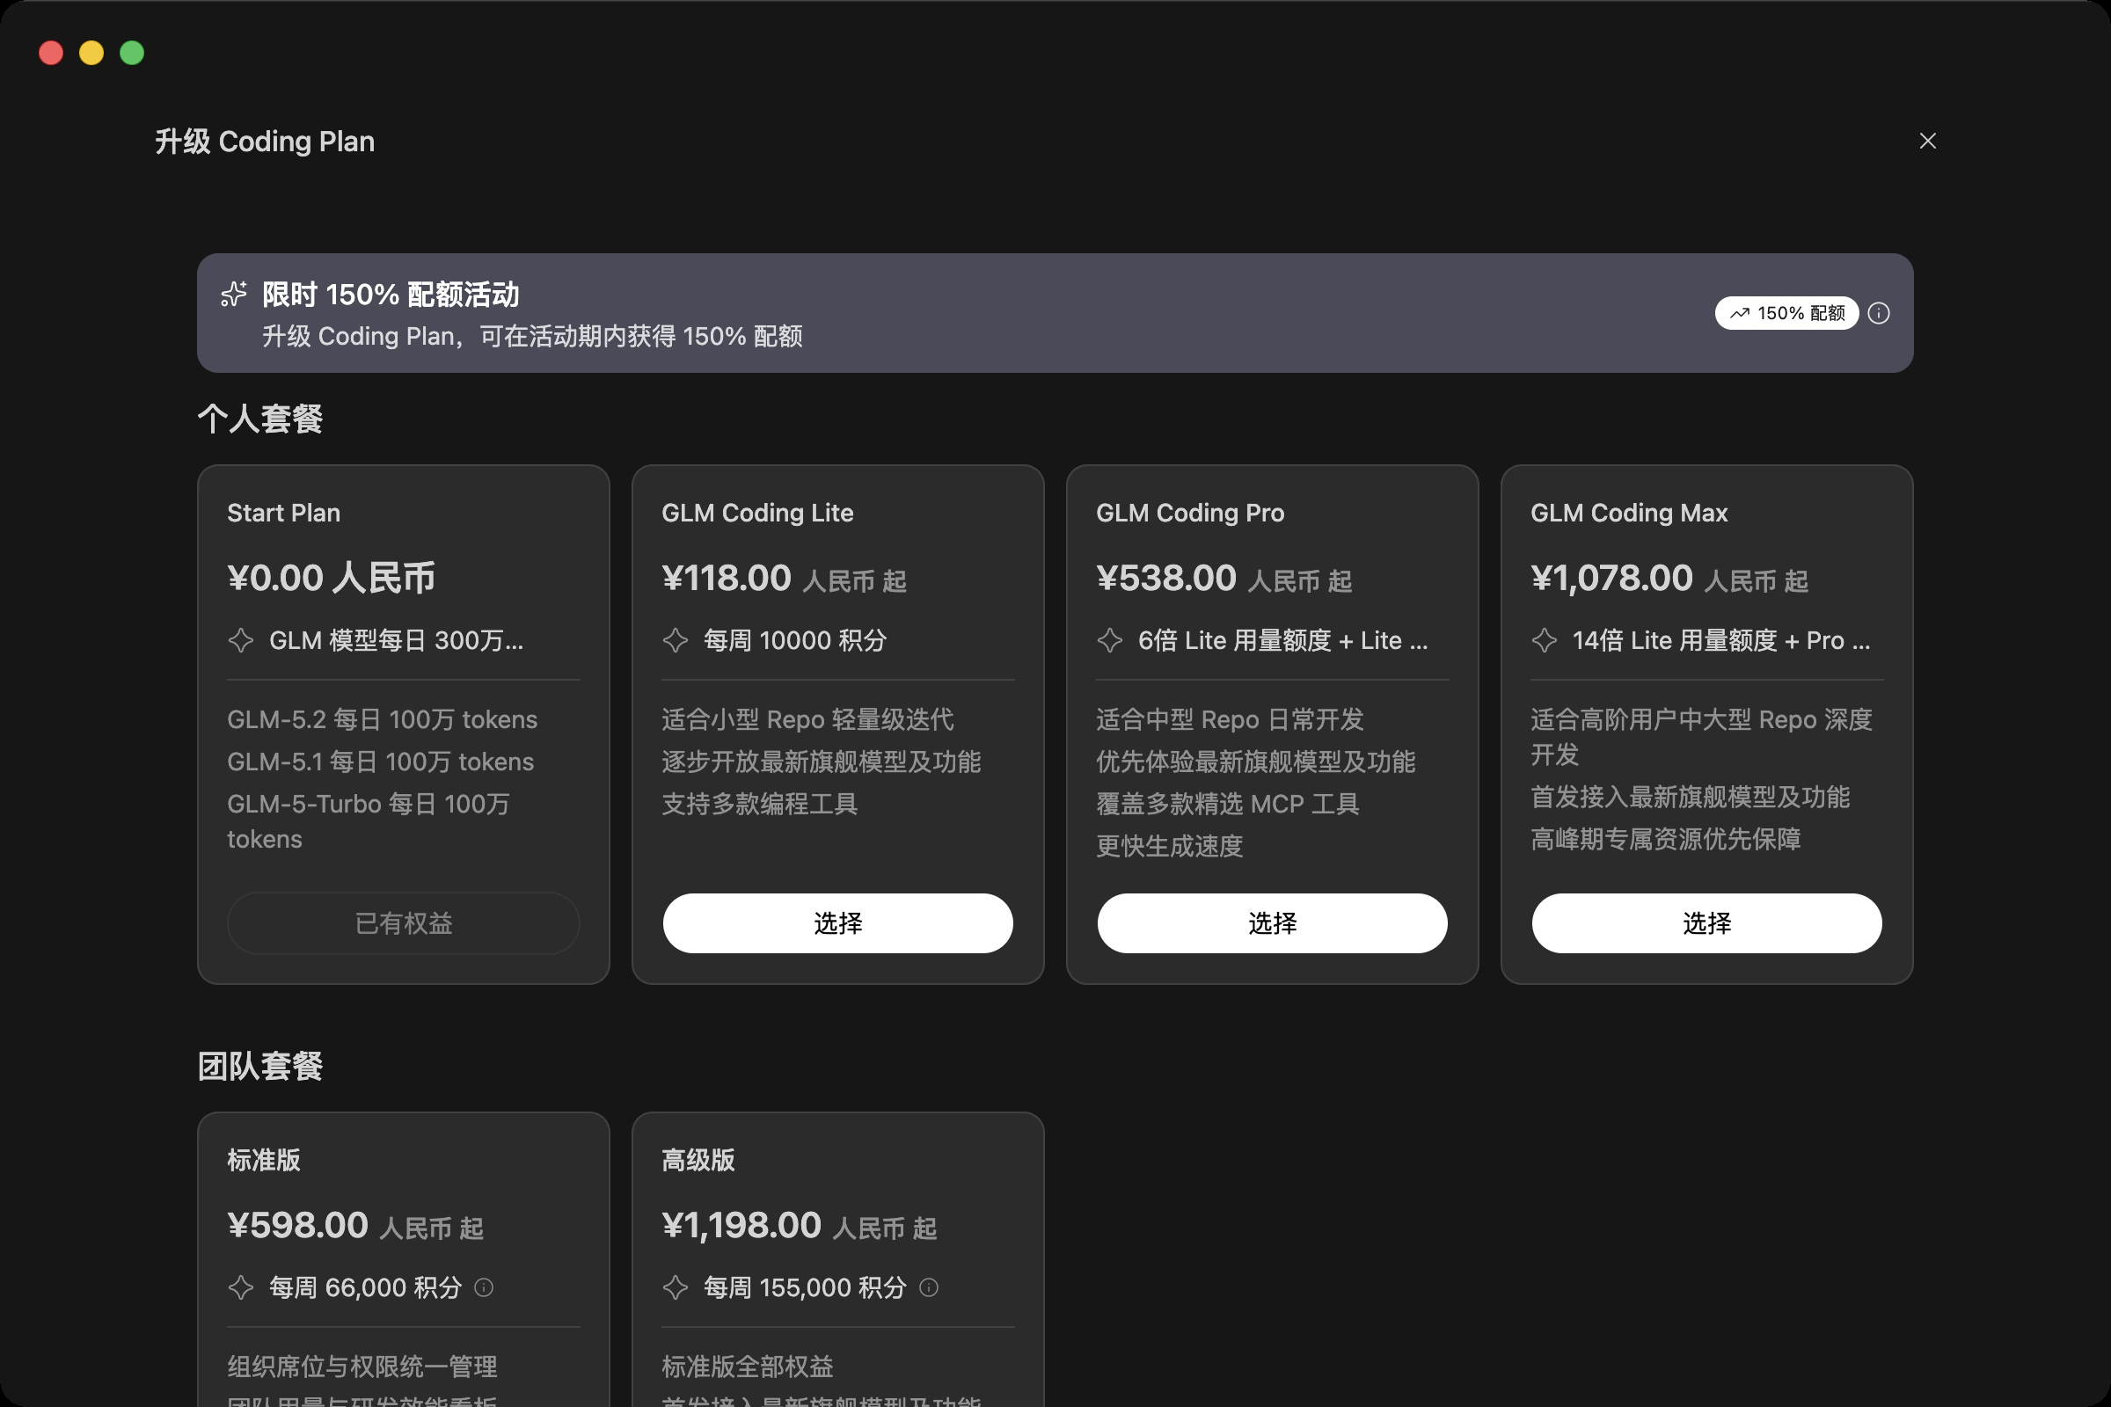The image size is (2111, 1407).
Task: Click the star icon beside 每周 66,000 积分
Action: (240, 1287)
